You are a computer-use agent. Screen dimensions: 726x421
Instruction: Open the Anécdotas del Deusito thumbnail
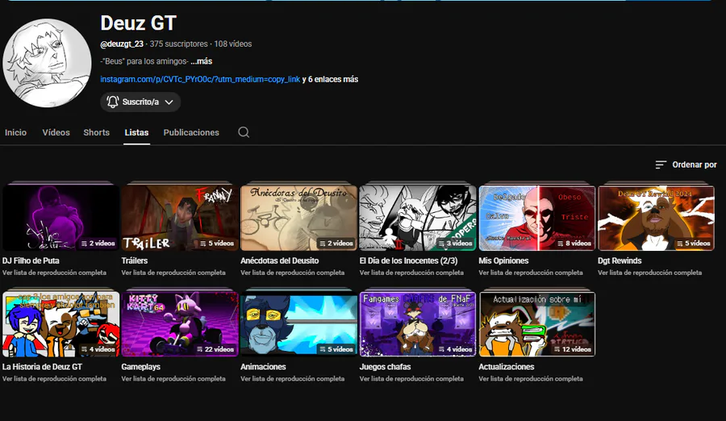(298, 218)
